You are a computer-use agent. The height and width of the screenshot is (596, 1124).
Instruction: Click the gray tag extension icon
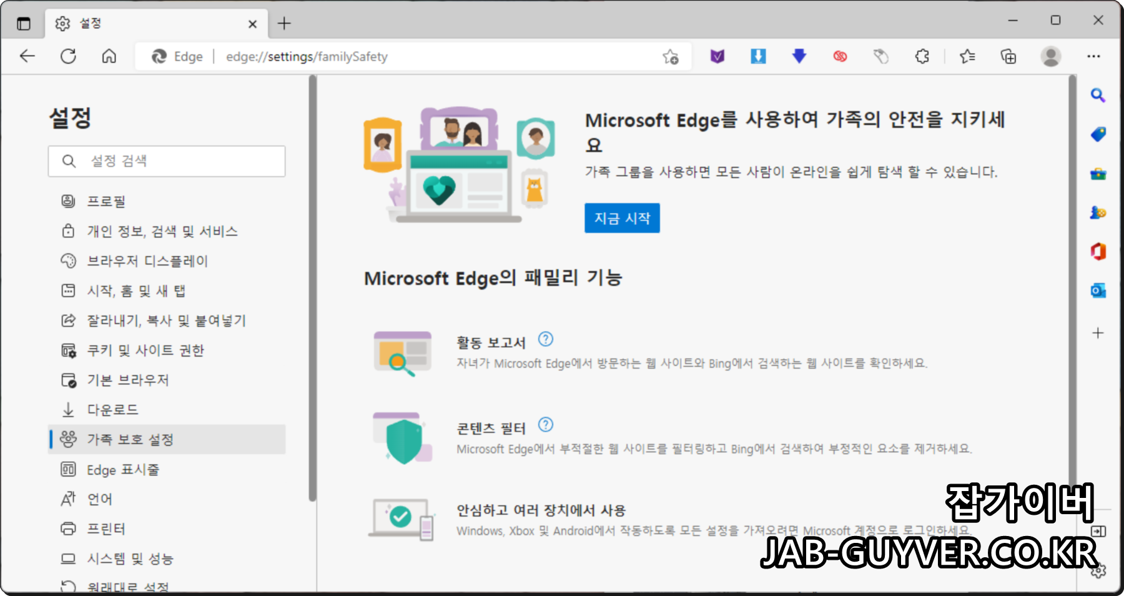pos(881,57)
